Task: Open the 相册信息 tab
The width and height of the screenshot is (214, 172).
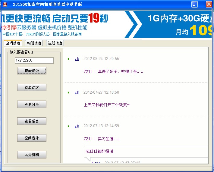Action: tap(34, 43)
